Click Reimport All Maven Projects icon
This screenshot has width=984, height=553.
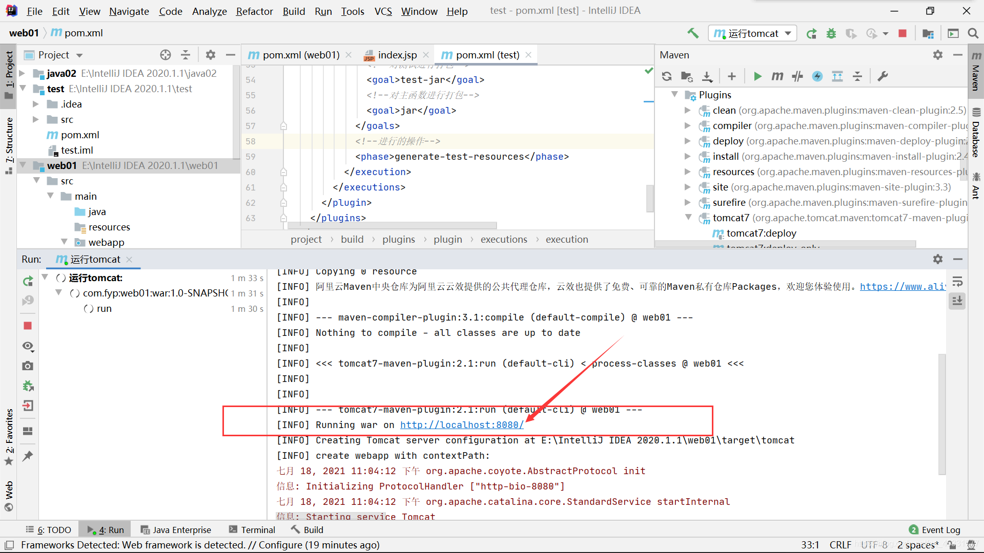pos(666,76)
